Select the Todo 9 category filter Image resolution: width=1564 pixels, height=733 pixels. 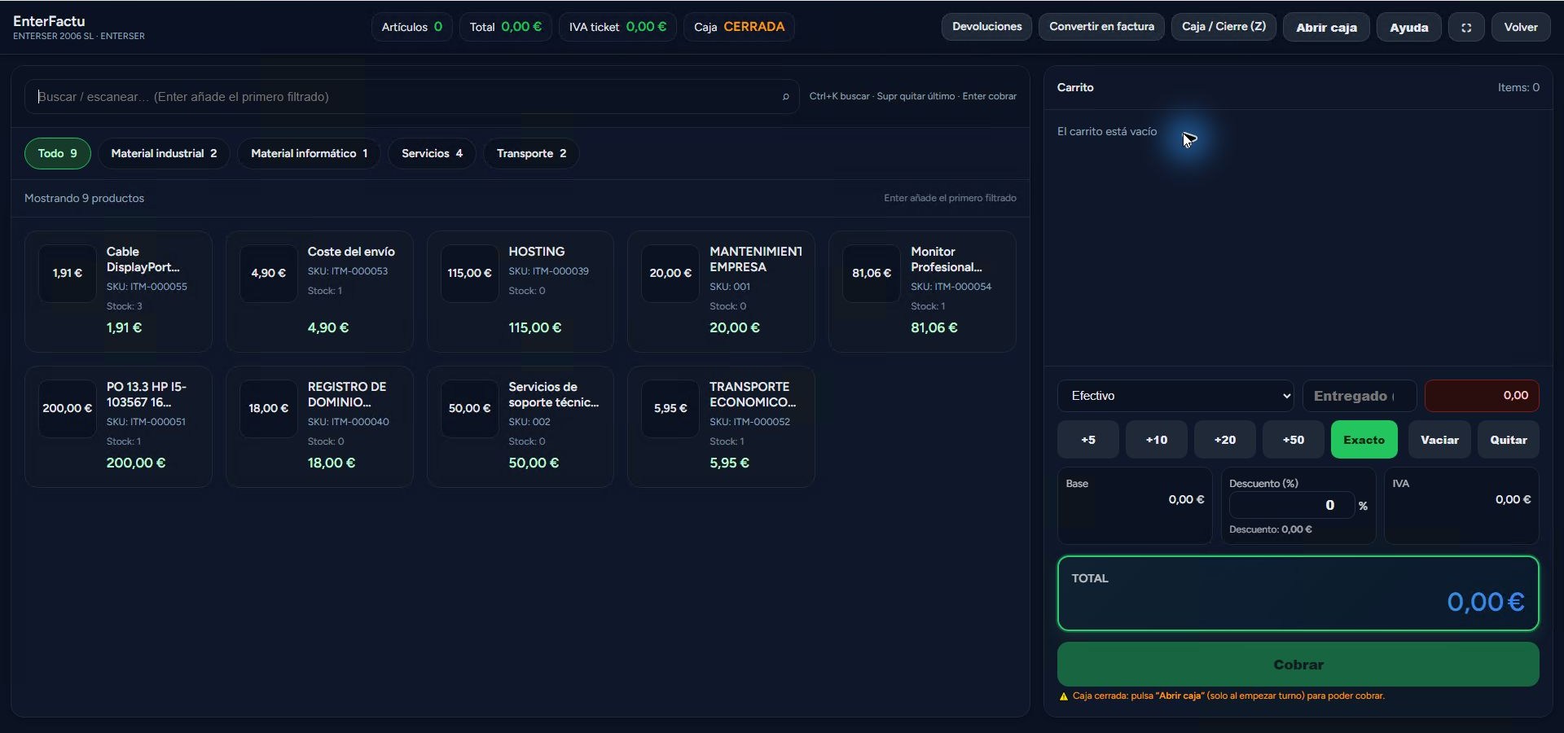(x=57, y=153)
